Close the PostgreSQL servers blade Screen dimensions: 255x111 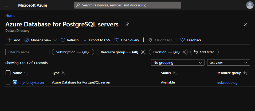click(x=246, y=25)
